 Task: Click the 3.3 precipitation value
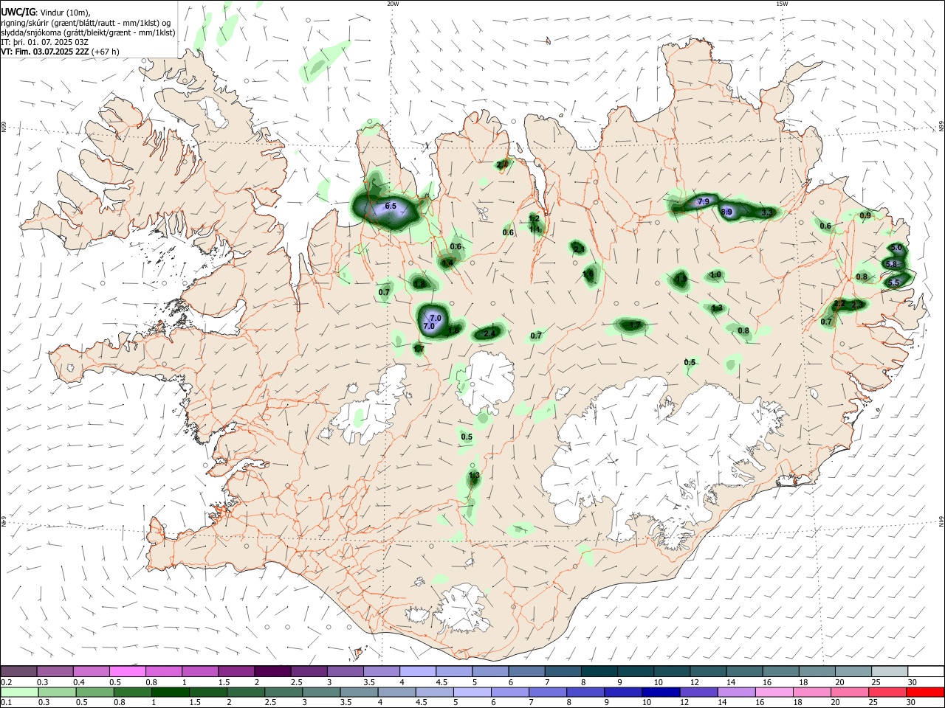(767, 212)
